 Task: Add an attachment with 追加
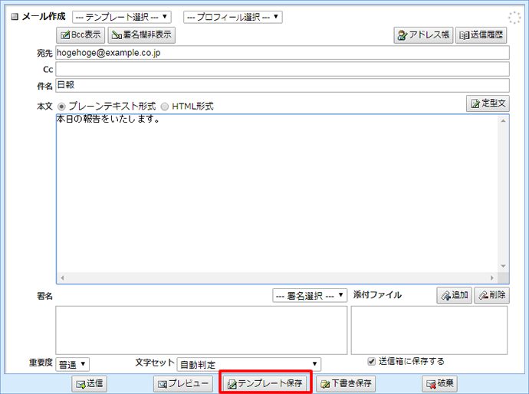[x=454, y=295]
